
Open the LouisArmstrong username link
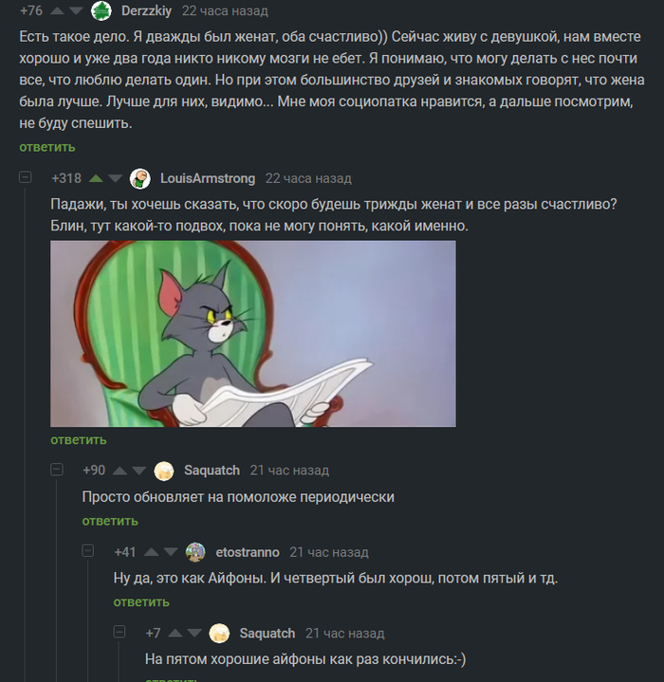(x=208, y=178)
